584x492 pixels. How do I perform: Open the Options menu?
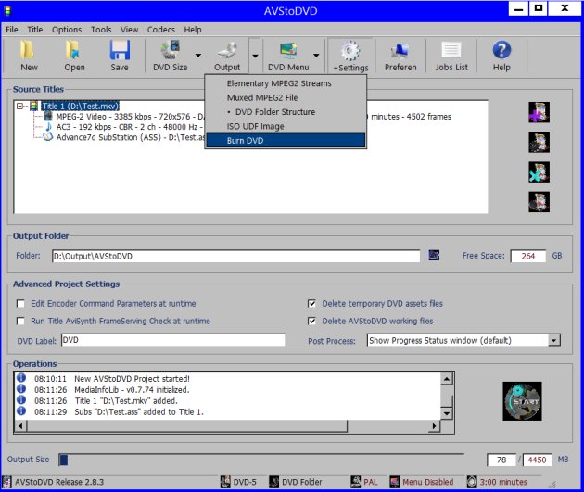pyautogui.click(x=67, y=30)
